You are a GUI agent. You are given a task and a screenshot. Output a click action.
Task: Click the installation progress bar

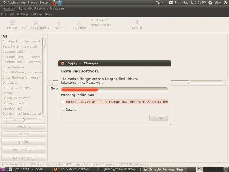(x=114, y=89)
